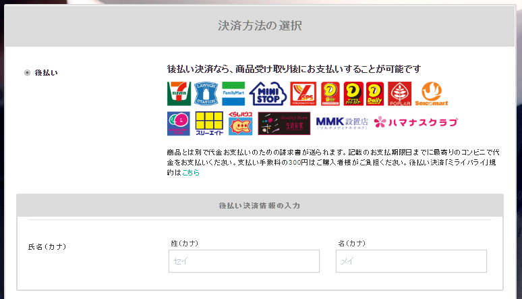This screenshot has height=299, width=522.
Task: Select the 後払い payment radio button
Action: [27, 73]
